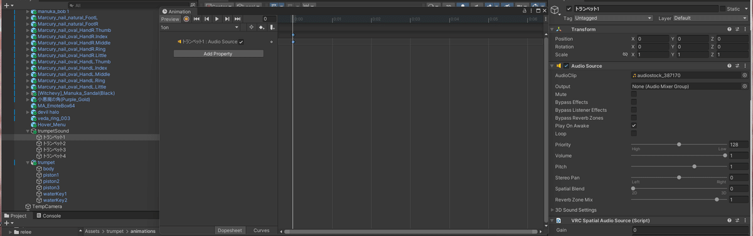Open Audio Source help reference

729,66
